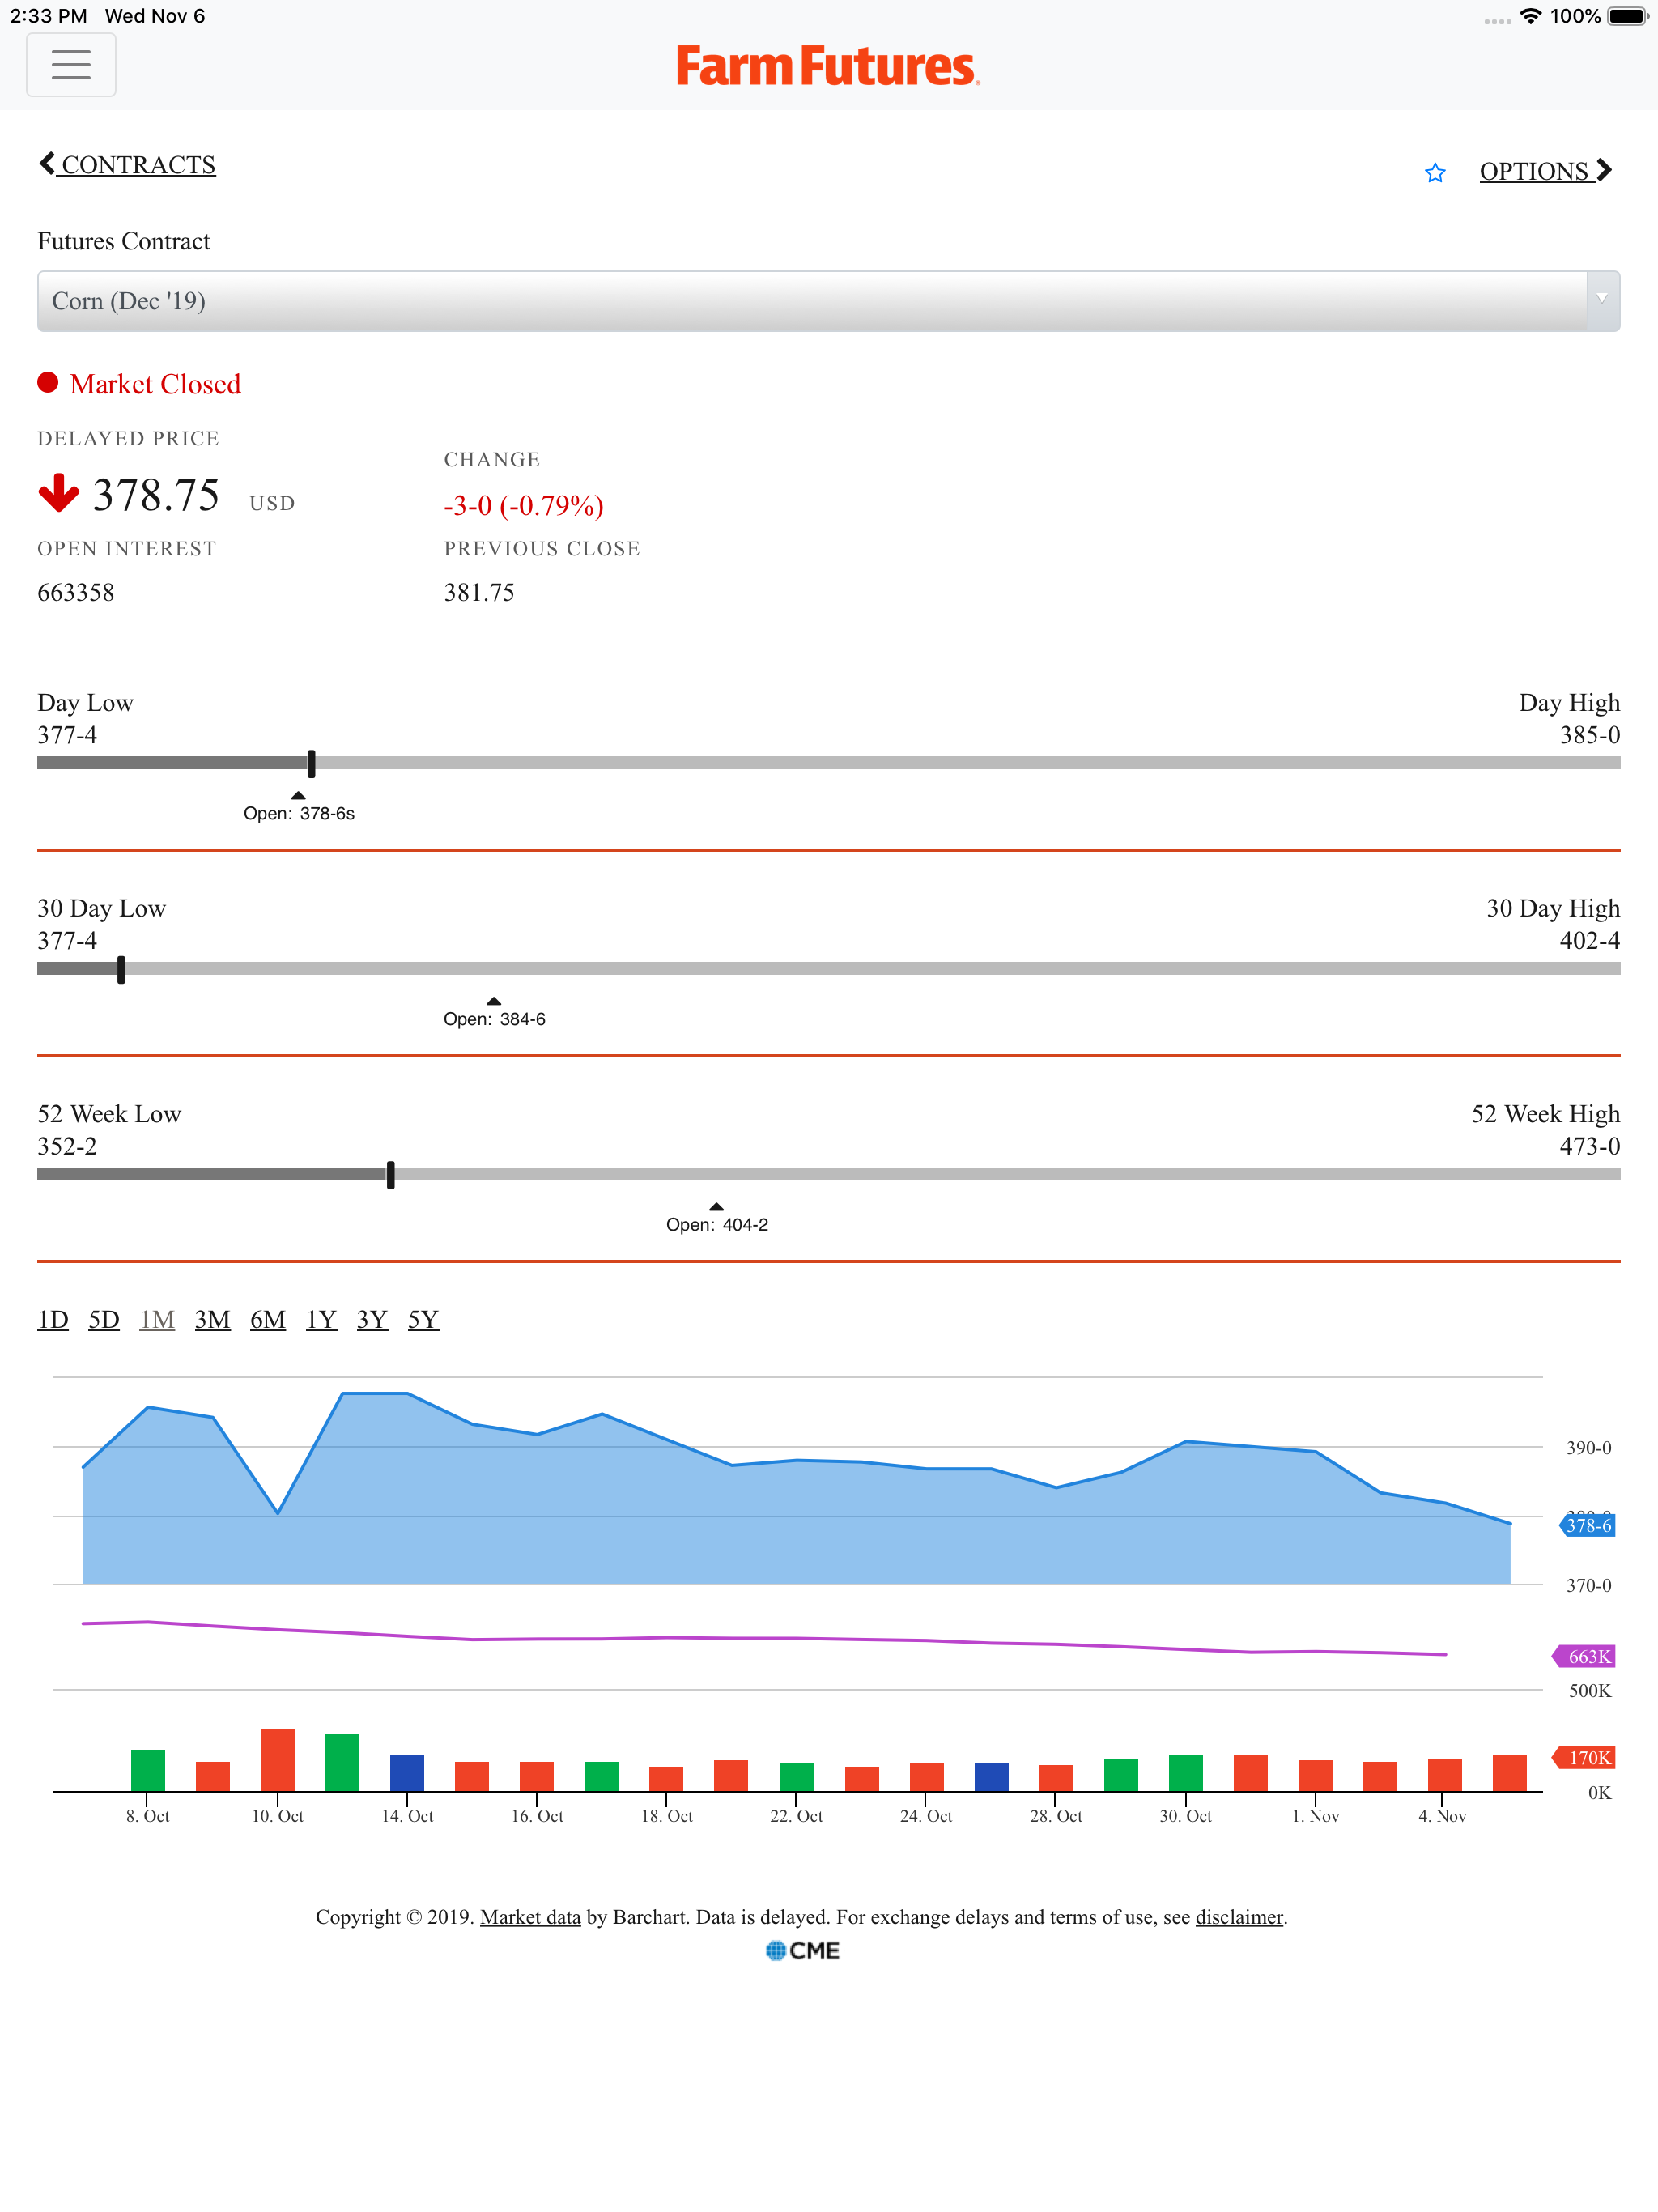1658x2212 pixels.
Task: Click the 390-0 chart axis label
Action: (1588, 1448)
